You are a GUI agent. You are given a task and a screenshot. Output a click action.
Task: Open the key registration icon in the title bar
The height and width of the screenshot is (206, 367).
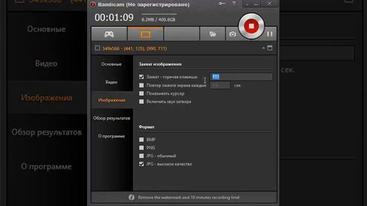click(x=222, y=3)
